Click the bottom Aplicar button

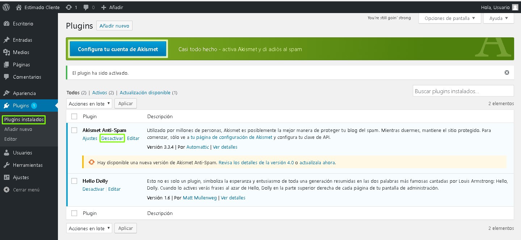[x=126, y=228]
